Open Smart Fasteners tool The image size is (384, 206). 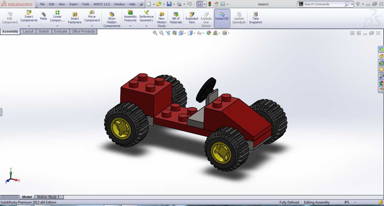pos(75,18)
